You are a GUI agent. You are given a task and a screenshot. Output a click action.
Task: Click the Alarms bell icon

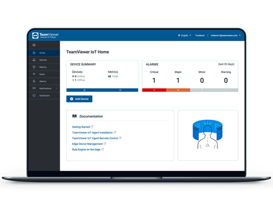[x=34, y=81]
